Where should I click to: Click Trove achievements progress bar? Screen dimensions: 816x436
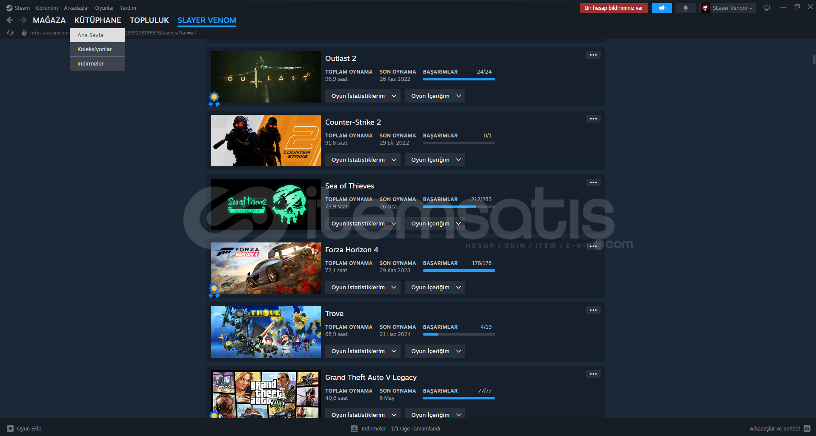459,334
